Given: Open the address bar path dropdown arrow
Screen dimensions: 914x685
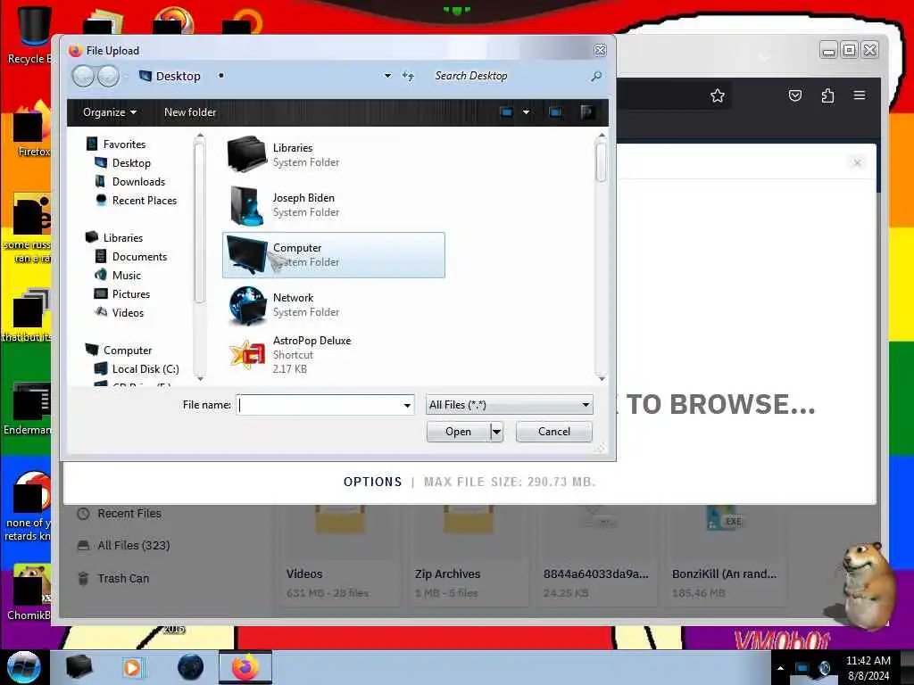Looking at the screenshot, I should (387, 76).
